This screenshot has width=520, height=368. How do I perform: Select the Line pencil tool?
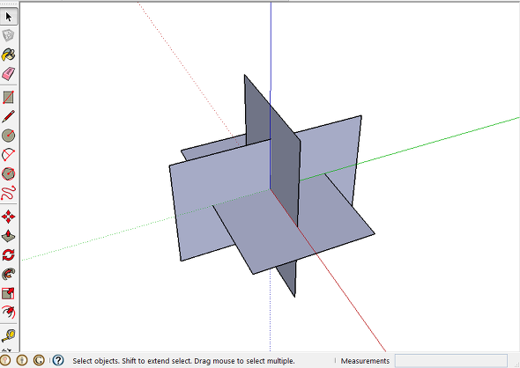coord(8,116)
